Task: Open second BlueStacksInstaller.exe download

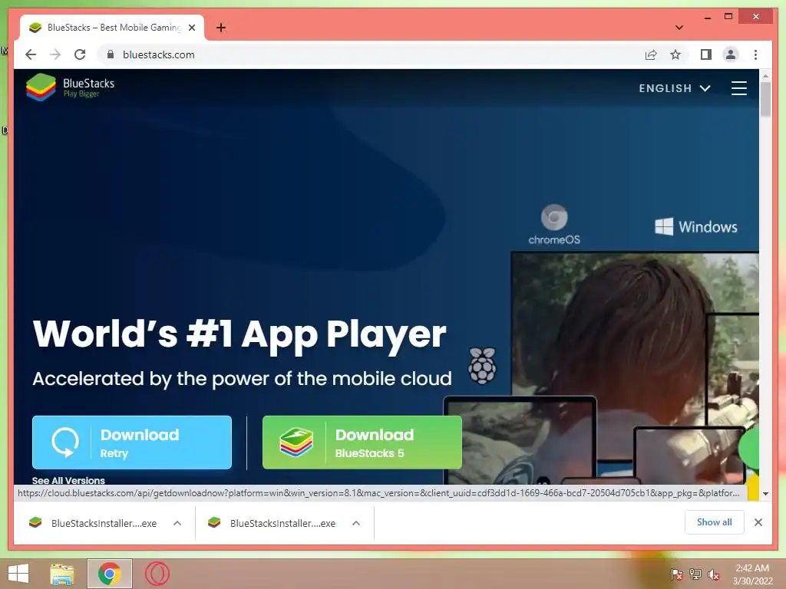Action: coord(272,523)
